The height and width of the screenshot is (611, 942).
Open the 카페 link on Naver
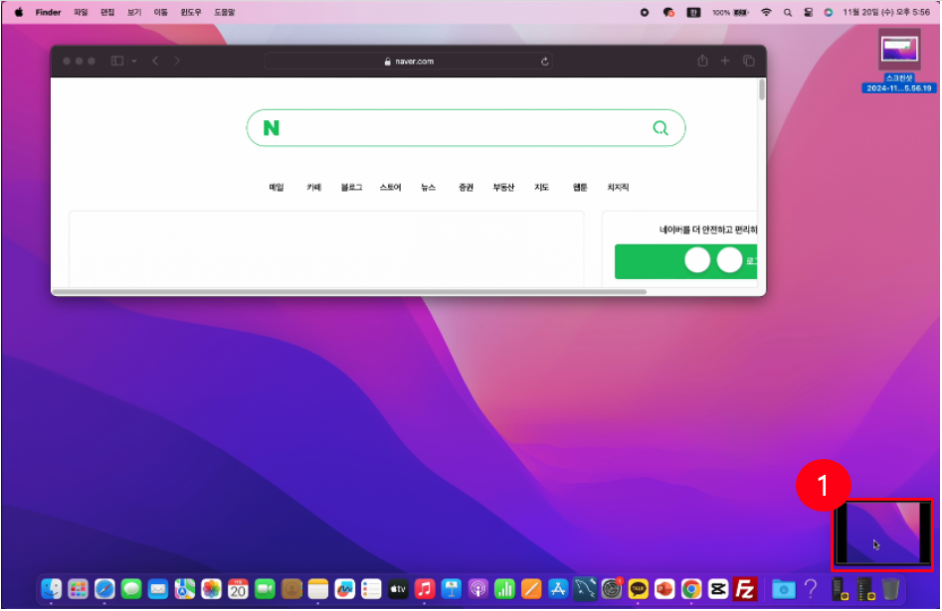(313, 187)
